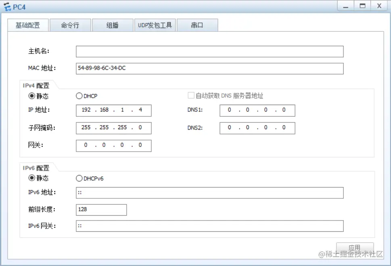Viewport: 391px width, 266px height.
Task: Click the 168 octet of IP address
Action: click(104, 110)
